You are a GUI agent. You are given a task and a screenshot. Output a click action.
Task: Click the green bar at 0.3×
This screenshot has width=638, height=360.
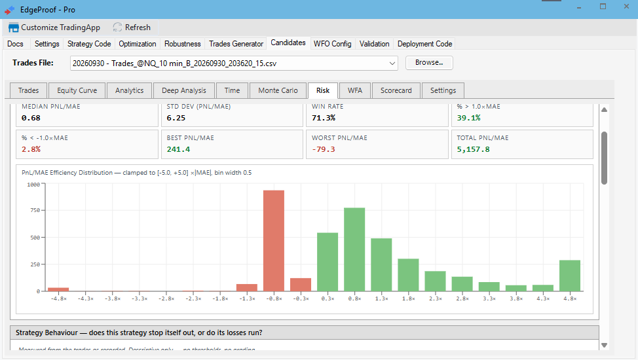click(328, 262)
